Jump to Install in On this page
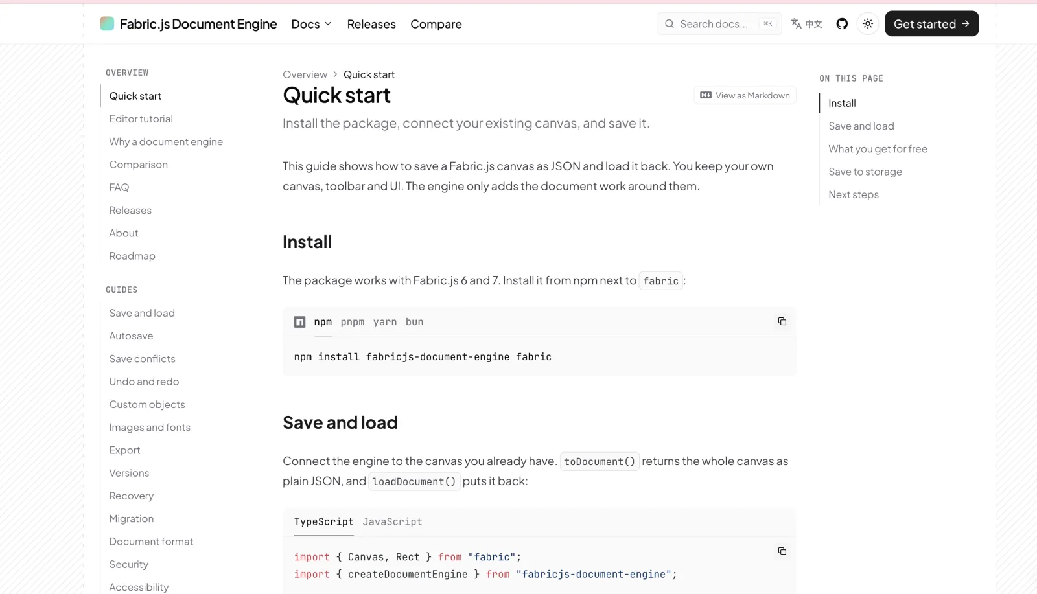The image size is (1037, 594). click(842, 103)
